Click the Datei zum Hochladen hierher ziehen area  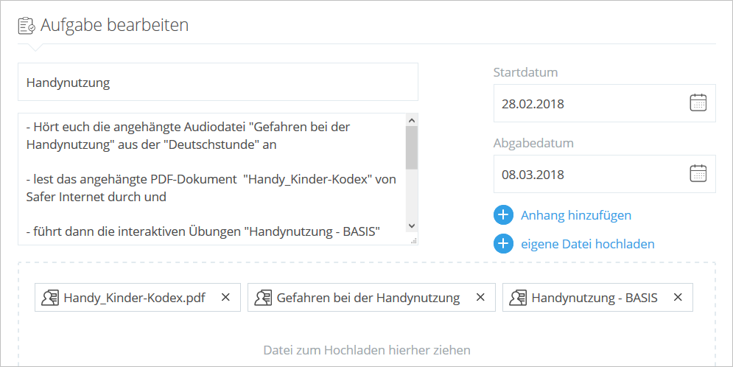pos(367,350)
